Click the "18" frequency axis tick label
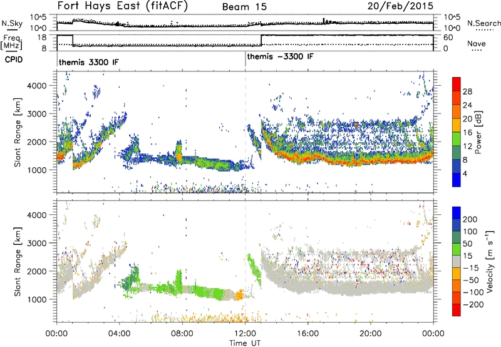Image resolution: width=501 pixels, height=347 pixels. pos(42,38)
